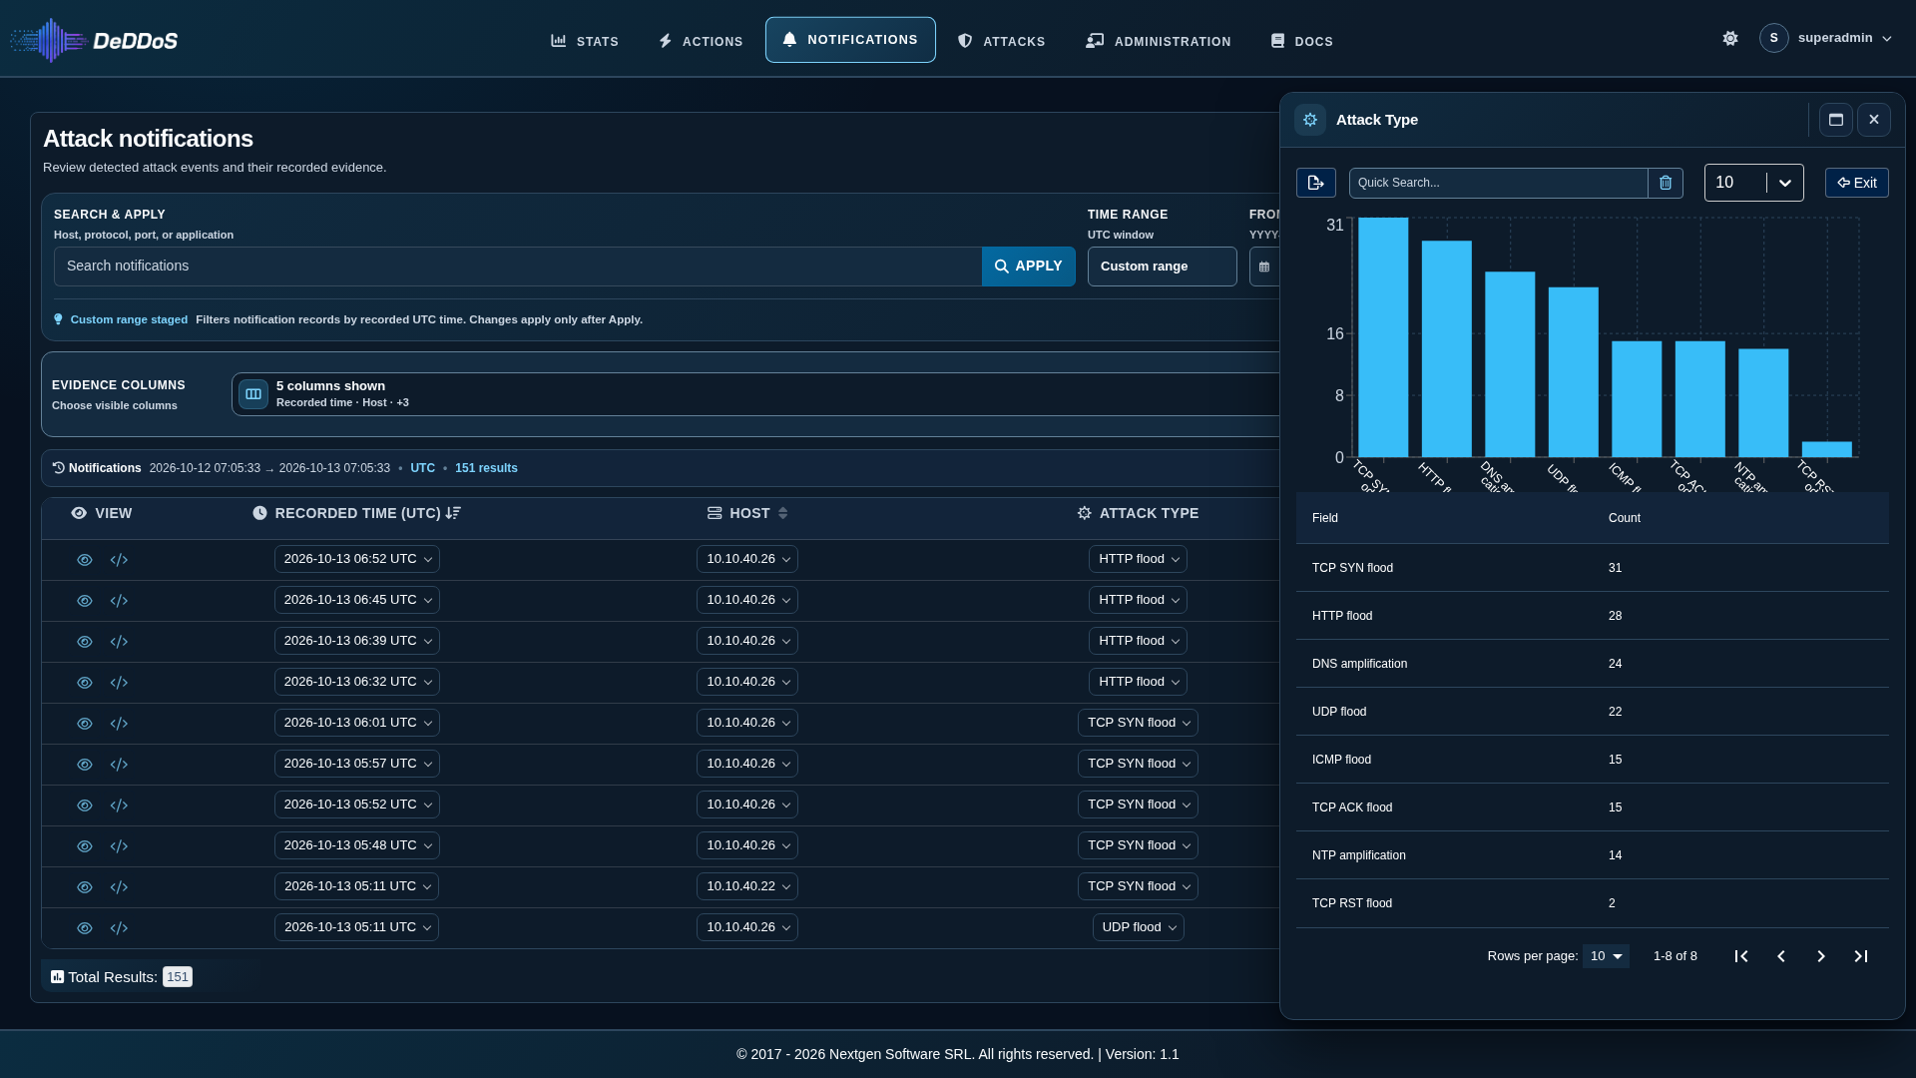Open the Administration tab
This screenshot has width=1916, height=1078.
pos(1159,41)
